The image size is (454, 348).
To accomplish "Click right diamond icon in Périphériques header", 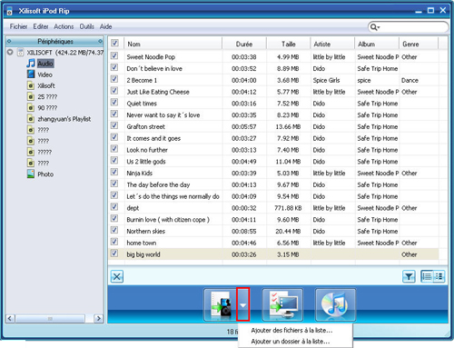I will tap(100, 41).
